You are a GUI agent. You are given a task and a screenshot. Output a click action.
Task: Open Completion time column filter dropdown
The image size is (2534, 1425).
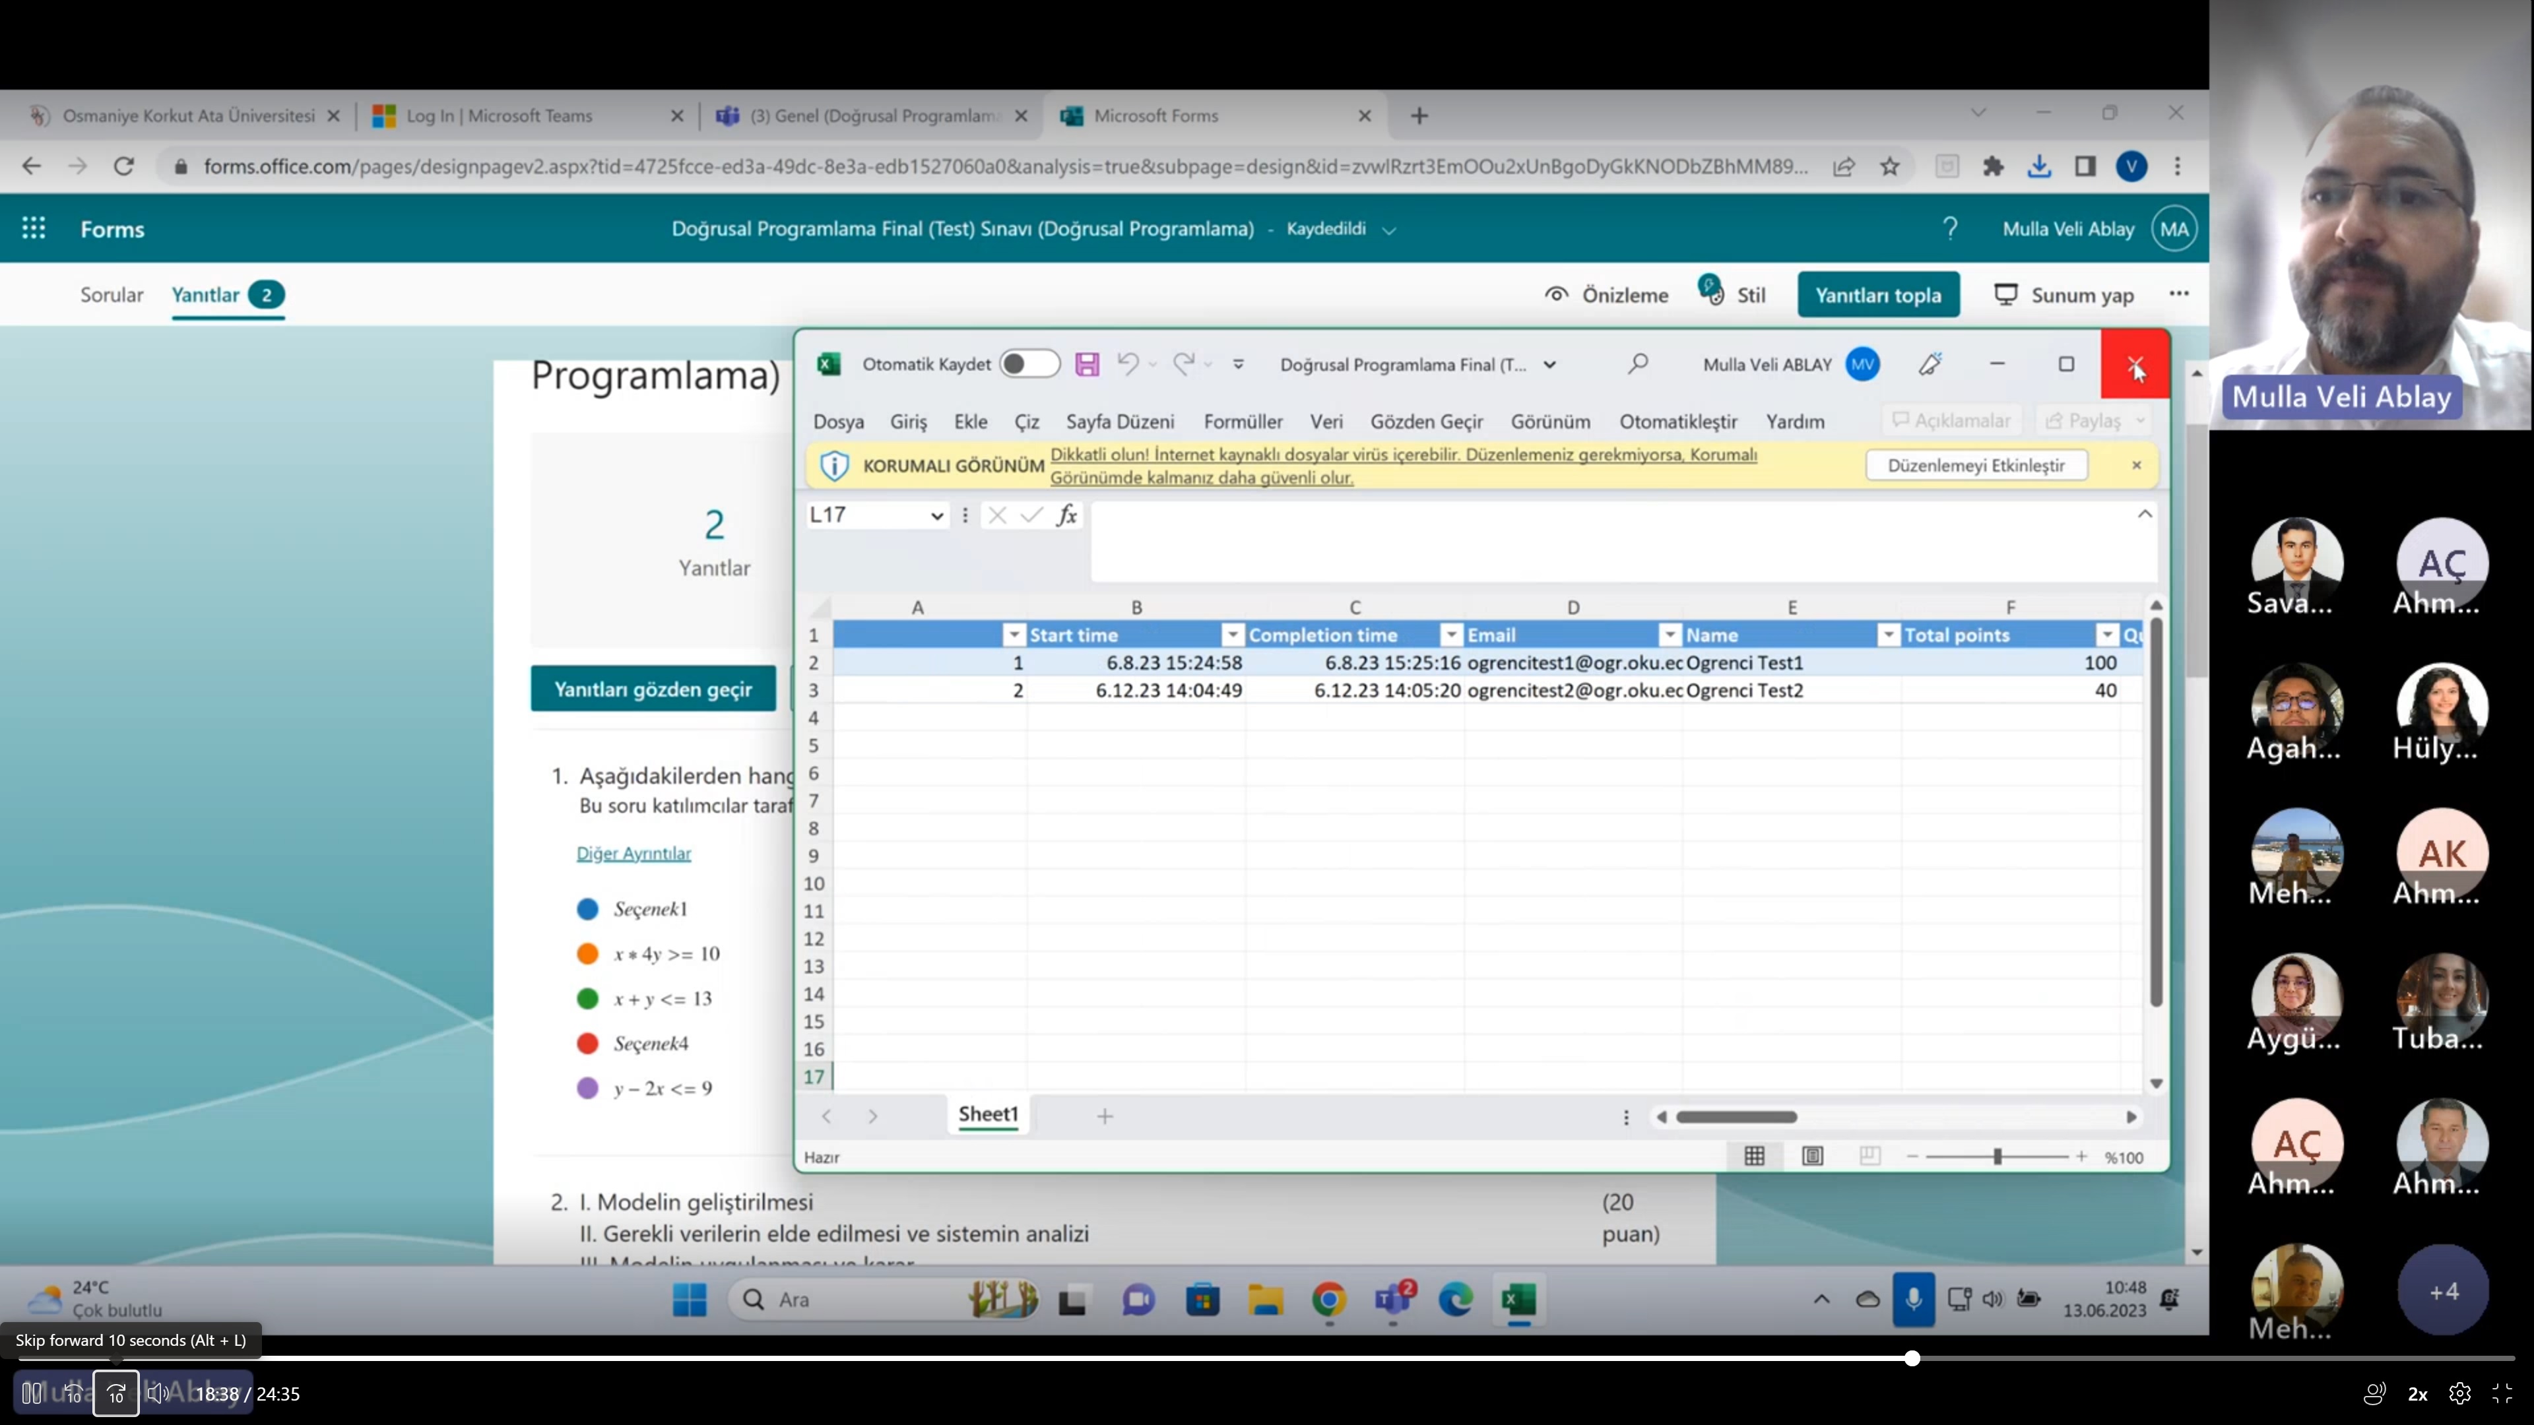1452,635
